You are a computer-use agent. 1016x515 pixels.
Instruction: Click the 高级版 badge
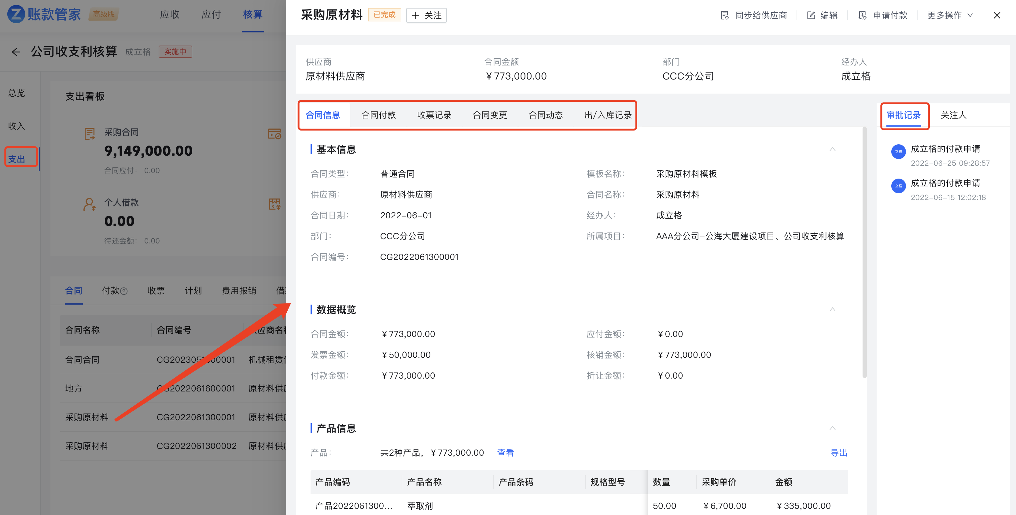coord(104,14)
